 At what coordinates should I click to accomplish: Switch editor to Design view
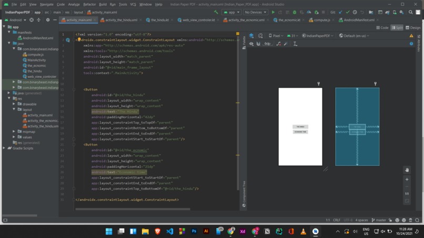(x=413, y=27)
